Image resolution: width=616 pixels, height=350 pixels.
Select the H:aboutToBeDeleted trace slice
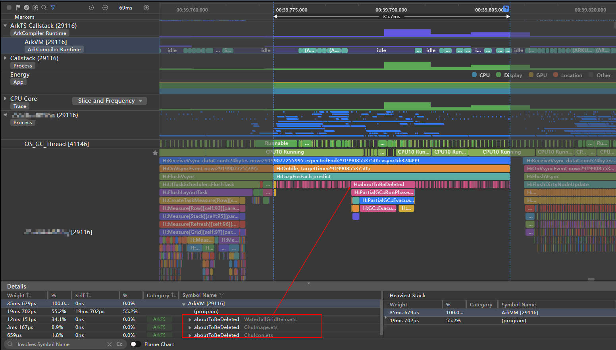pos(383,185)
